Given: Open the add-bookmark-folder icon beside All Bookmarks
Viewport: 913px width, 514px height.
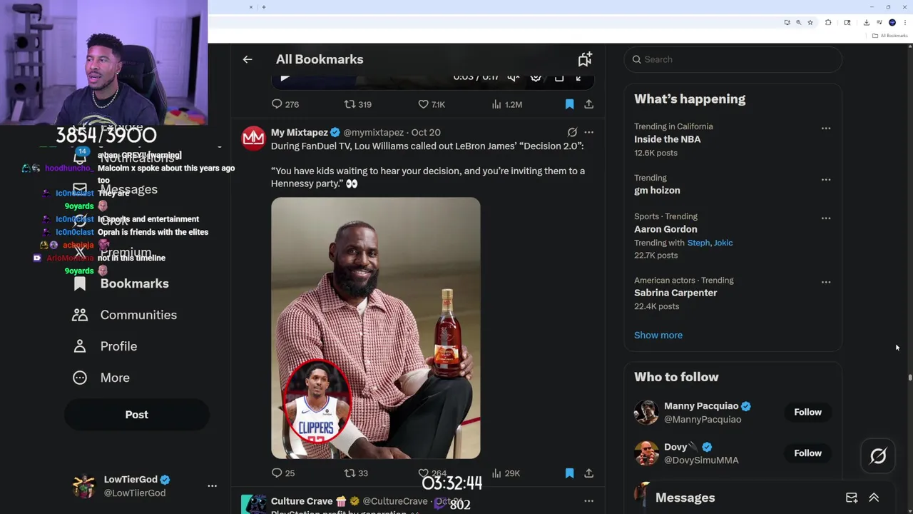Looking at the screenshot, I should [x=585, y=59].
